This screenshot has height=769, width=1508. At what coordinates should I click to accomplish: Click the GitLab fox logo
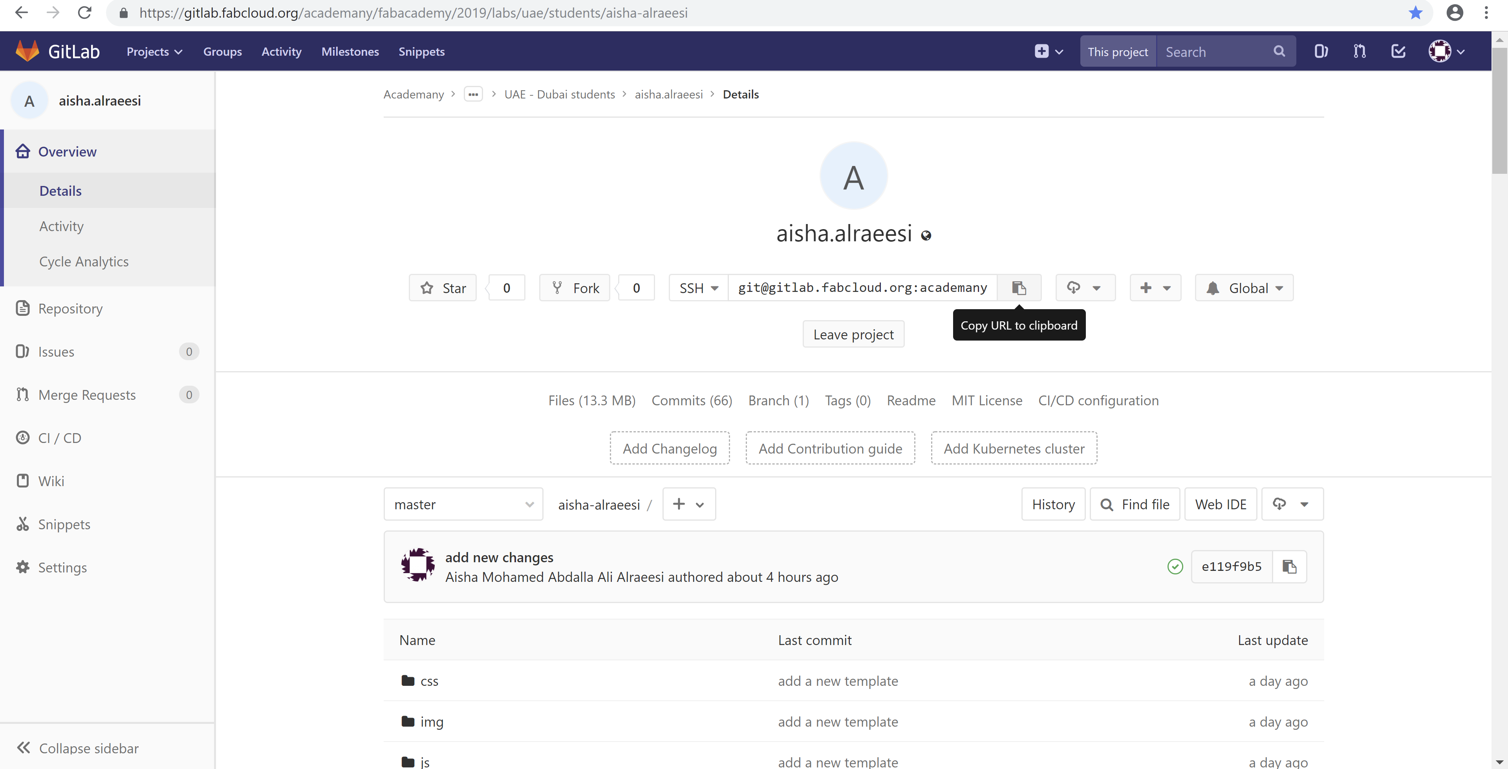[x=27, y=51]
